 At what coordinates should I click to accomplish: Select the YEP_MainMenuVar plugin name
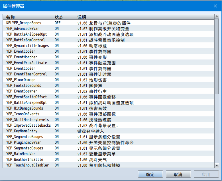21,154
